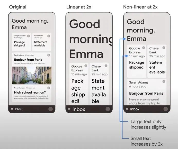Select Inbox label in Original bottom bar
This screenshot has width=178, height=149.
(x=18, y=109)
